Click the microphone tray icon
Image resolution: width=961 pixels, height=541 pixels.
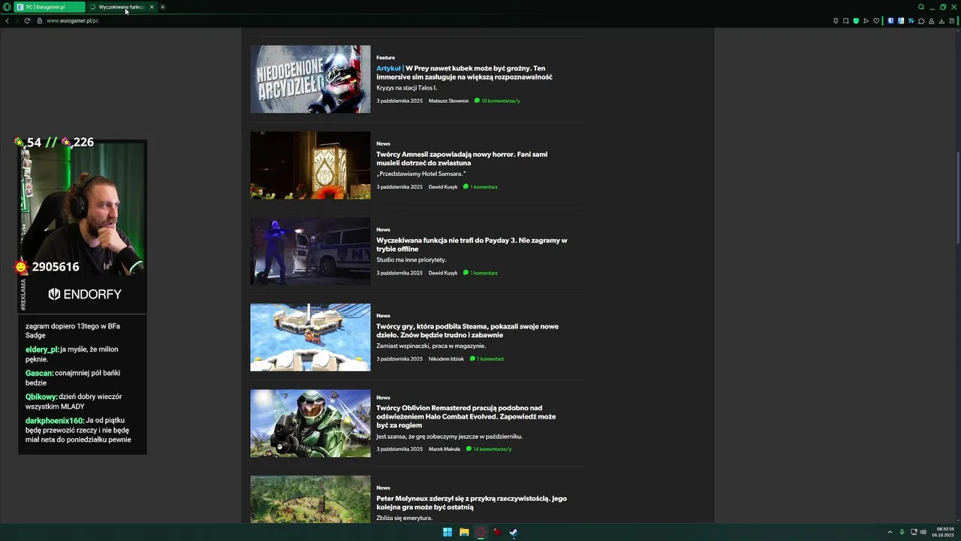pos(902,532)
